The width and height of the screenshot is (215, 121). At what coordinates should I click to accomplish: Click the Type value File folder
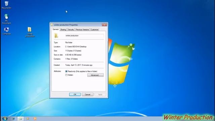[69, 43]
